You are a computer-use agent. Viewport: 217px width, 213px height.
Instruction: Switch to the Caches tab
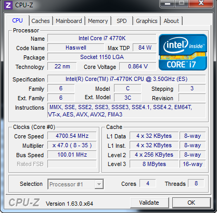pyautogui.click(x=41, y=21)
